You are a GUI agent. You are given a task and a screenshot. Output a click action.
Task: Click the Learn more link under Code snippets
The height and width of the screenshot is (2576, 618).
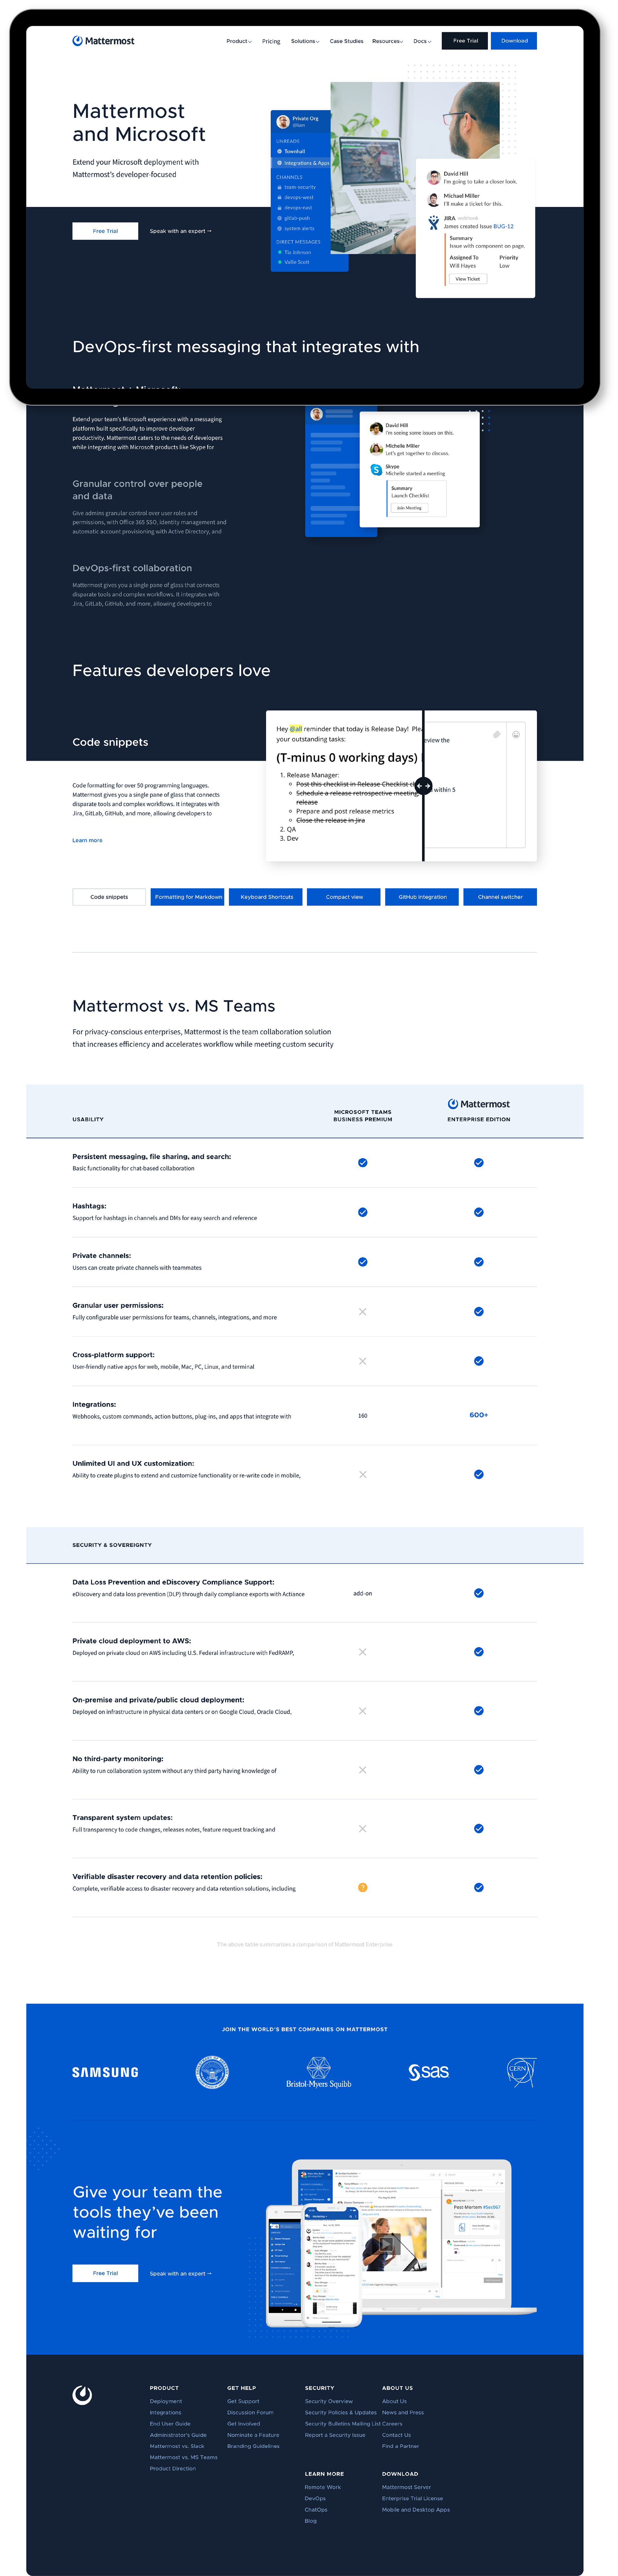(87, 840)
